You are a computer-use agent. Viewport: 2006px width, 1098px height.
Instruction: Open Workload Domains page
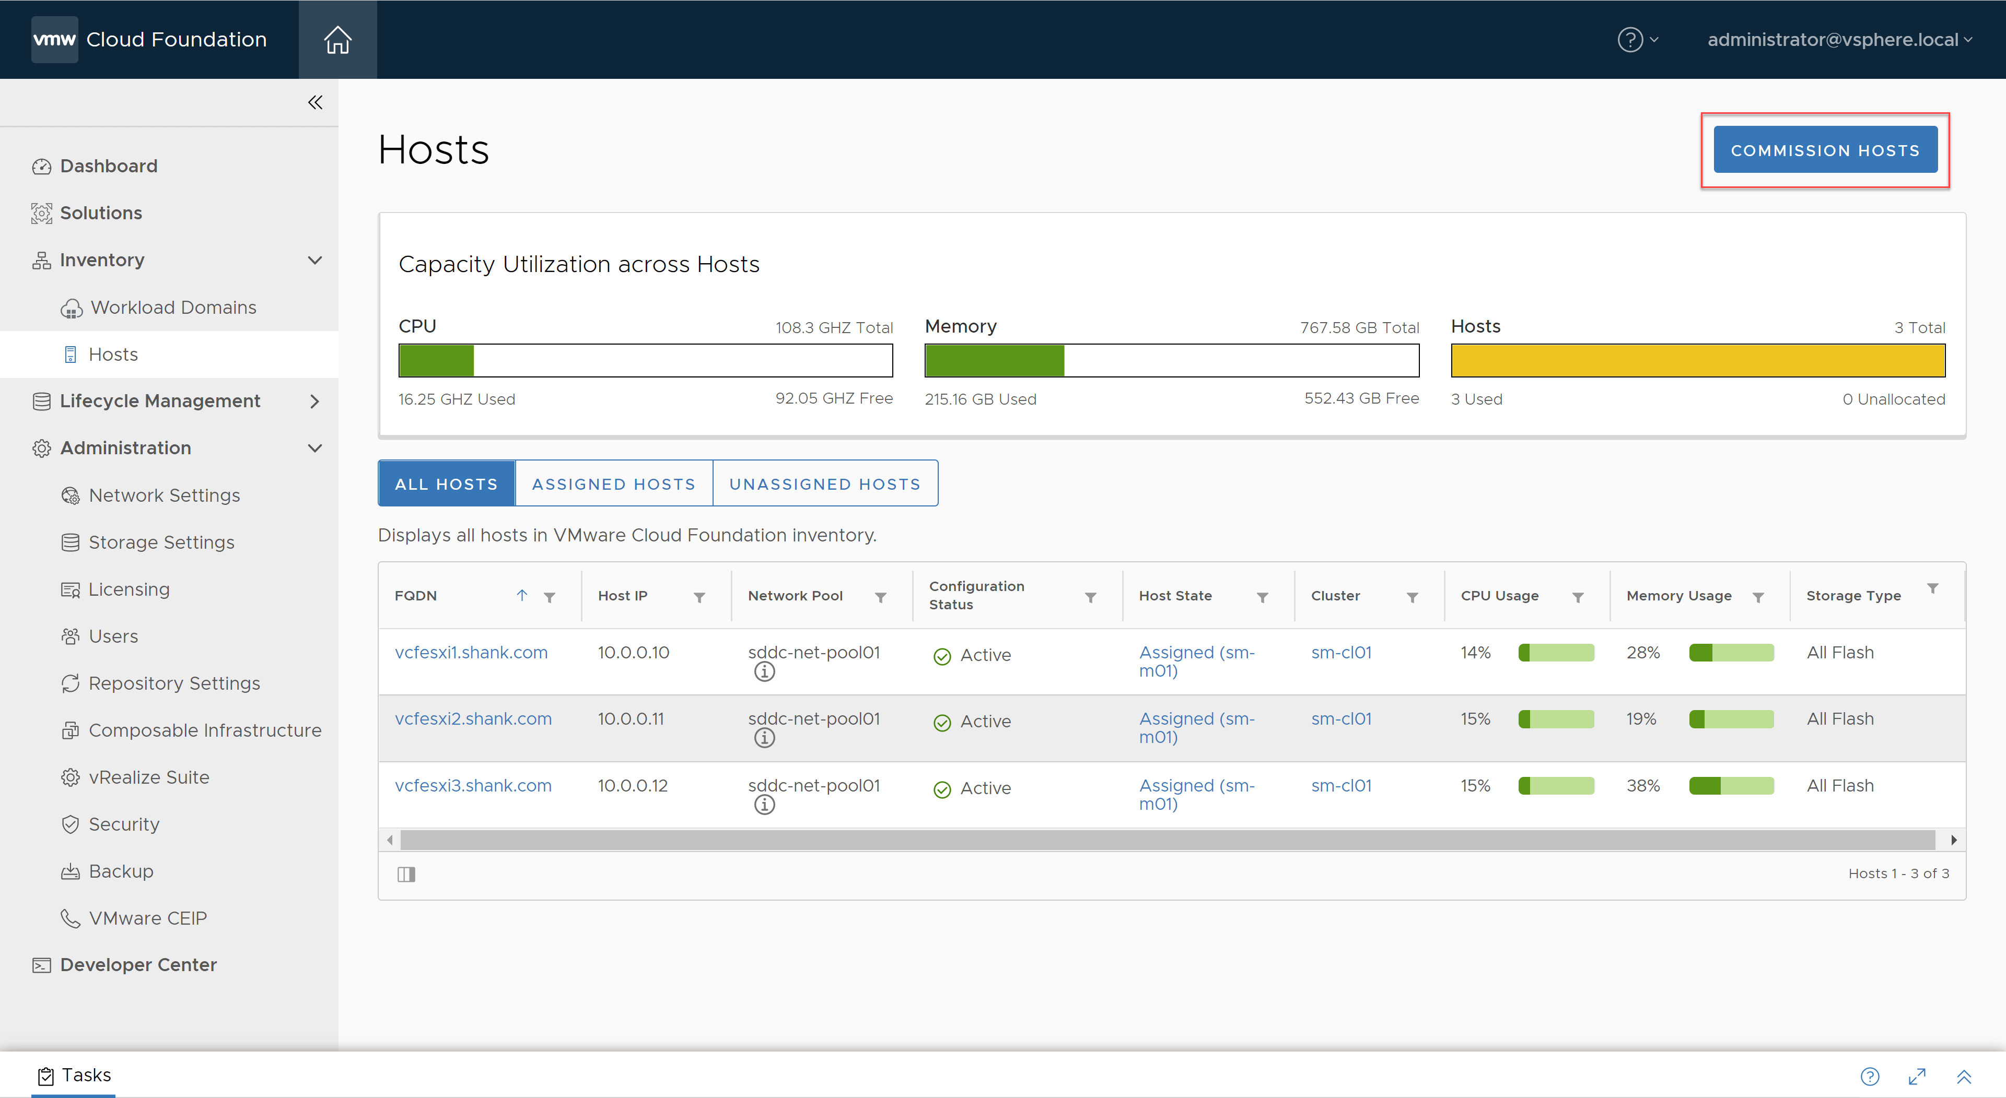pos(173,308)
